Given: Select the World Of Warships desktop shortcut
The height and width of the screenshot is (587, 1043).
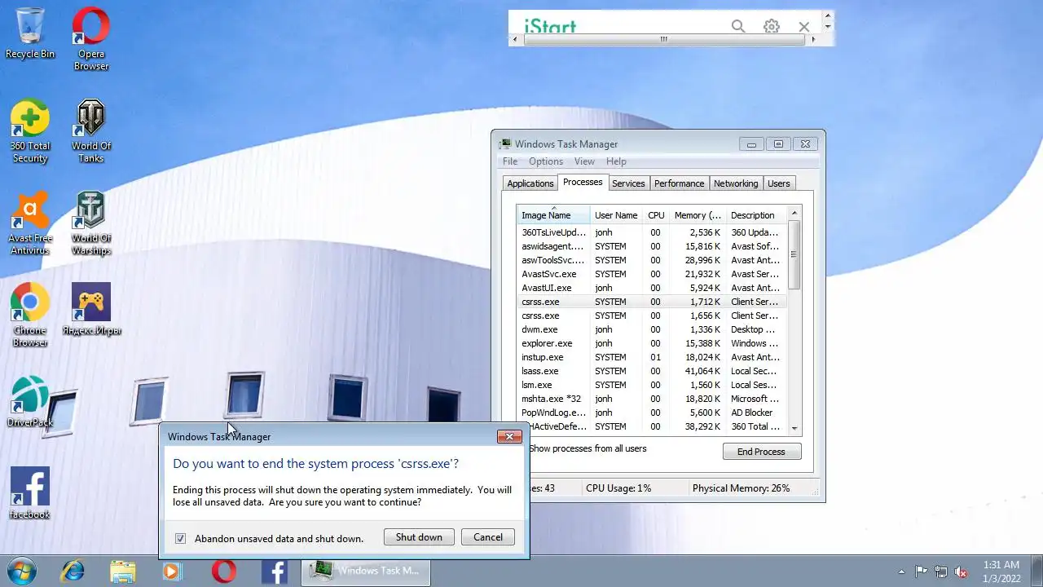Looking at the screenshot, I should (91, 223).
